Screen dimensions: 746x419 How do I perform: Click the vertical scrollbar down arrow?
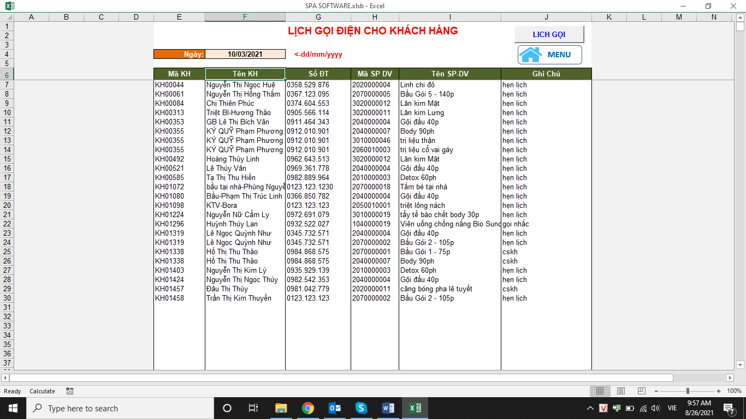point(741,365)
